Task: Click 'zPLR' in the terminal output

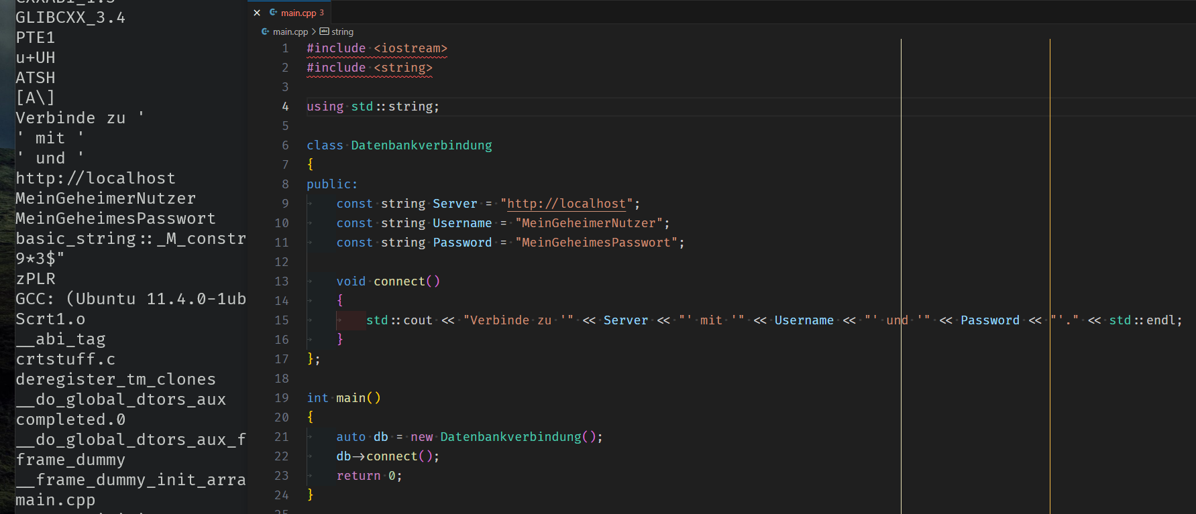Action: [36, 279]
